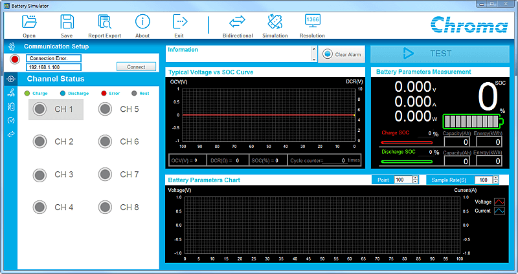This screenshot has width=518, height=274.
Task: Click the IP address field 192.168.1.100
Action: pyautogui.click(x=54, y=67)
